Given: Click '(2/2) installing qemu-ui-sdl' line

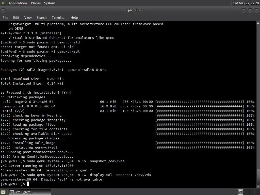Looking at the screenshot, I should [29, 148].
